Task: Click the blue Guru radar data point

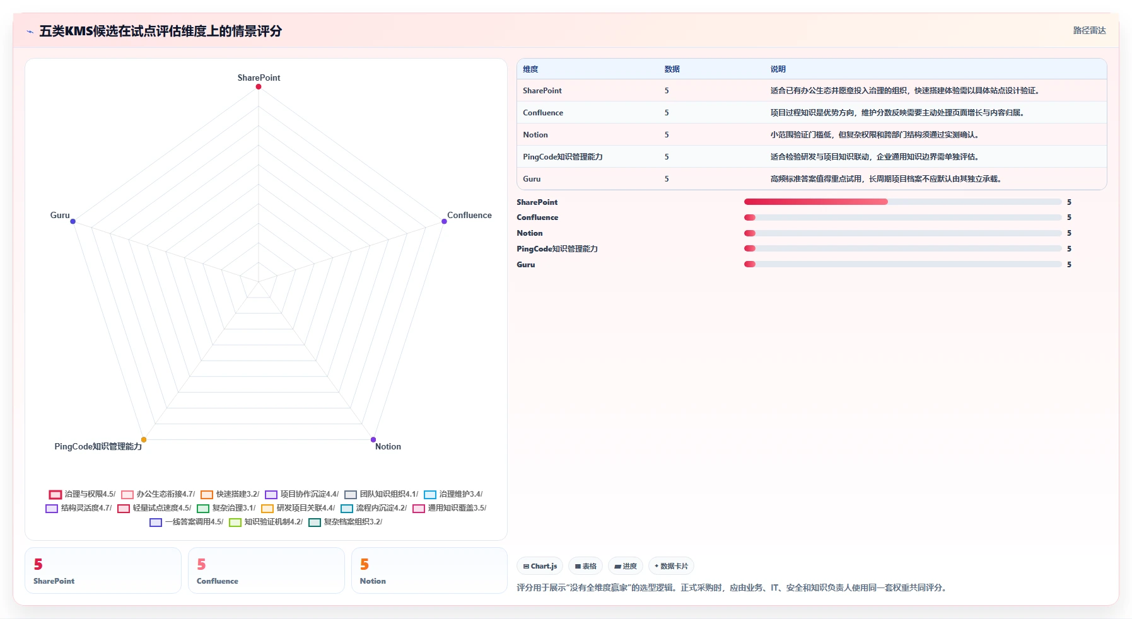Action: (73, 221)
